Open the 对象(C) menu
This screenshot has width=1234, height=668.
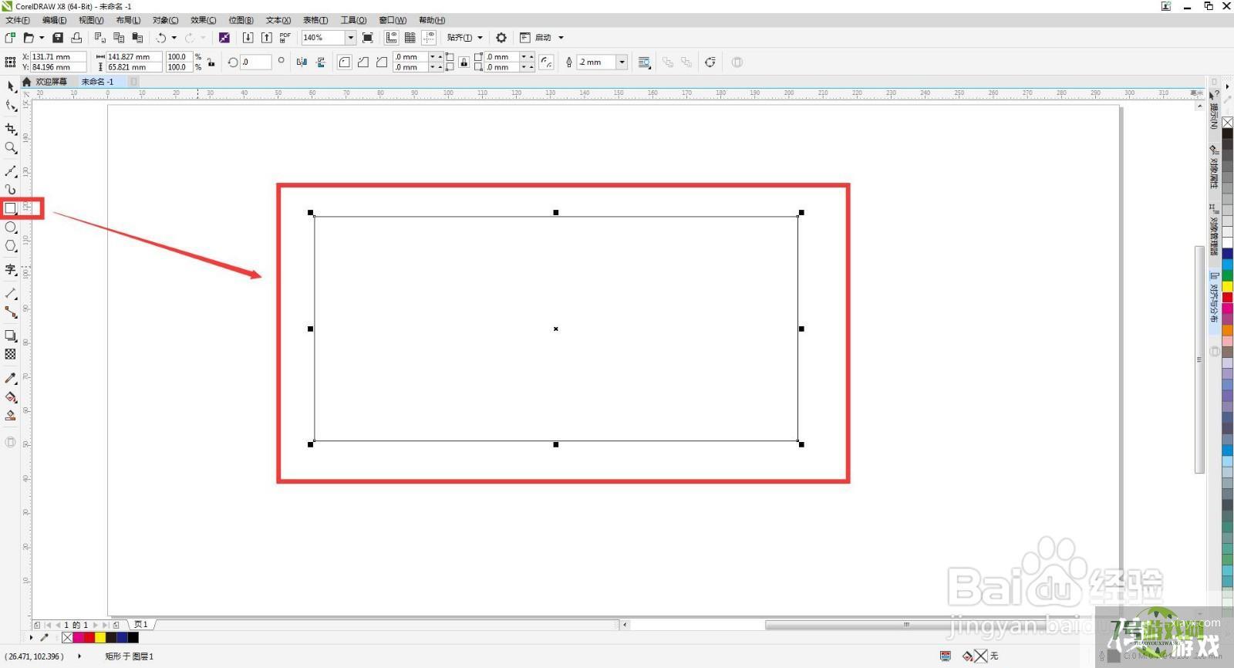(165, 20)
